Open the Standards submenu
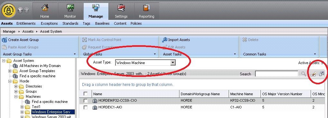 pos(70,23)
